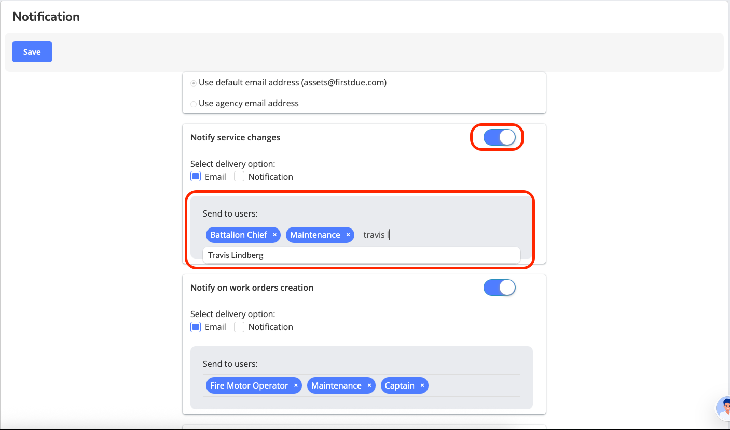This screenshot has width=730, height=430.
Task: Select Use agency email address option
Action: [x=194, y=104]
